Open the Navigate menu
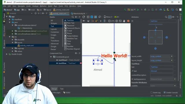This screenshot has height=104, width=185. [21, 6]
